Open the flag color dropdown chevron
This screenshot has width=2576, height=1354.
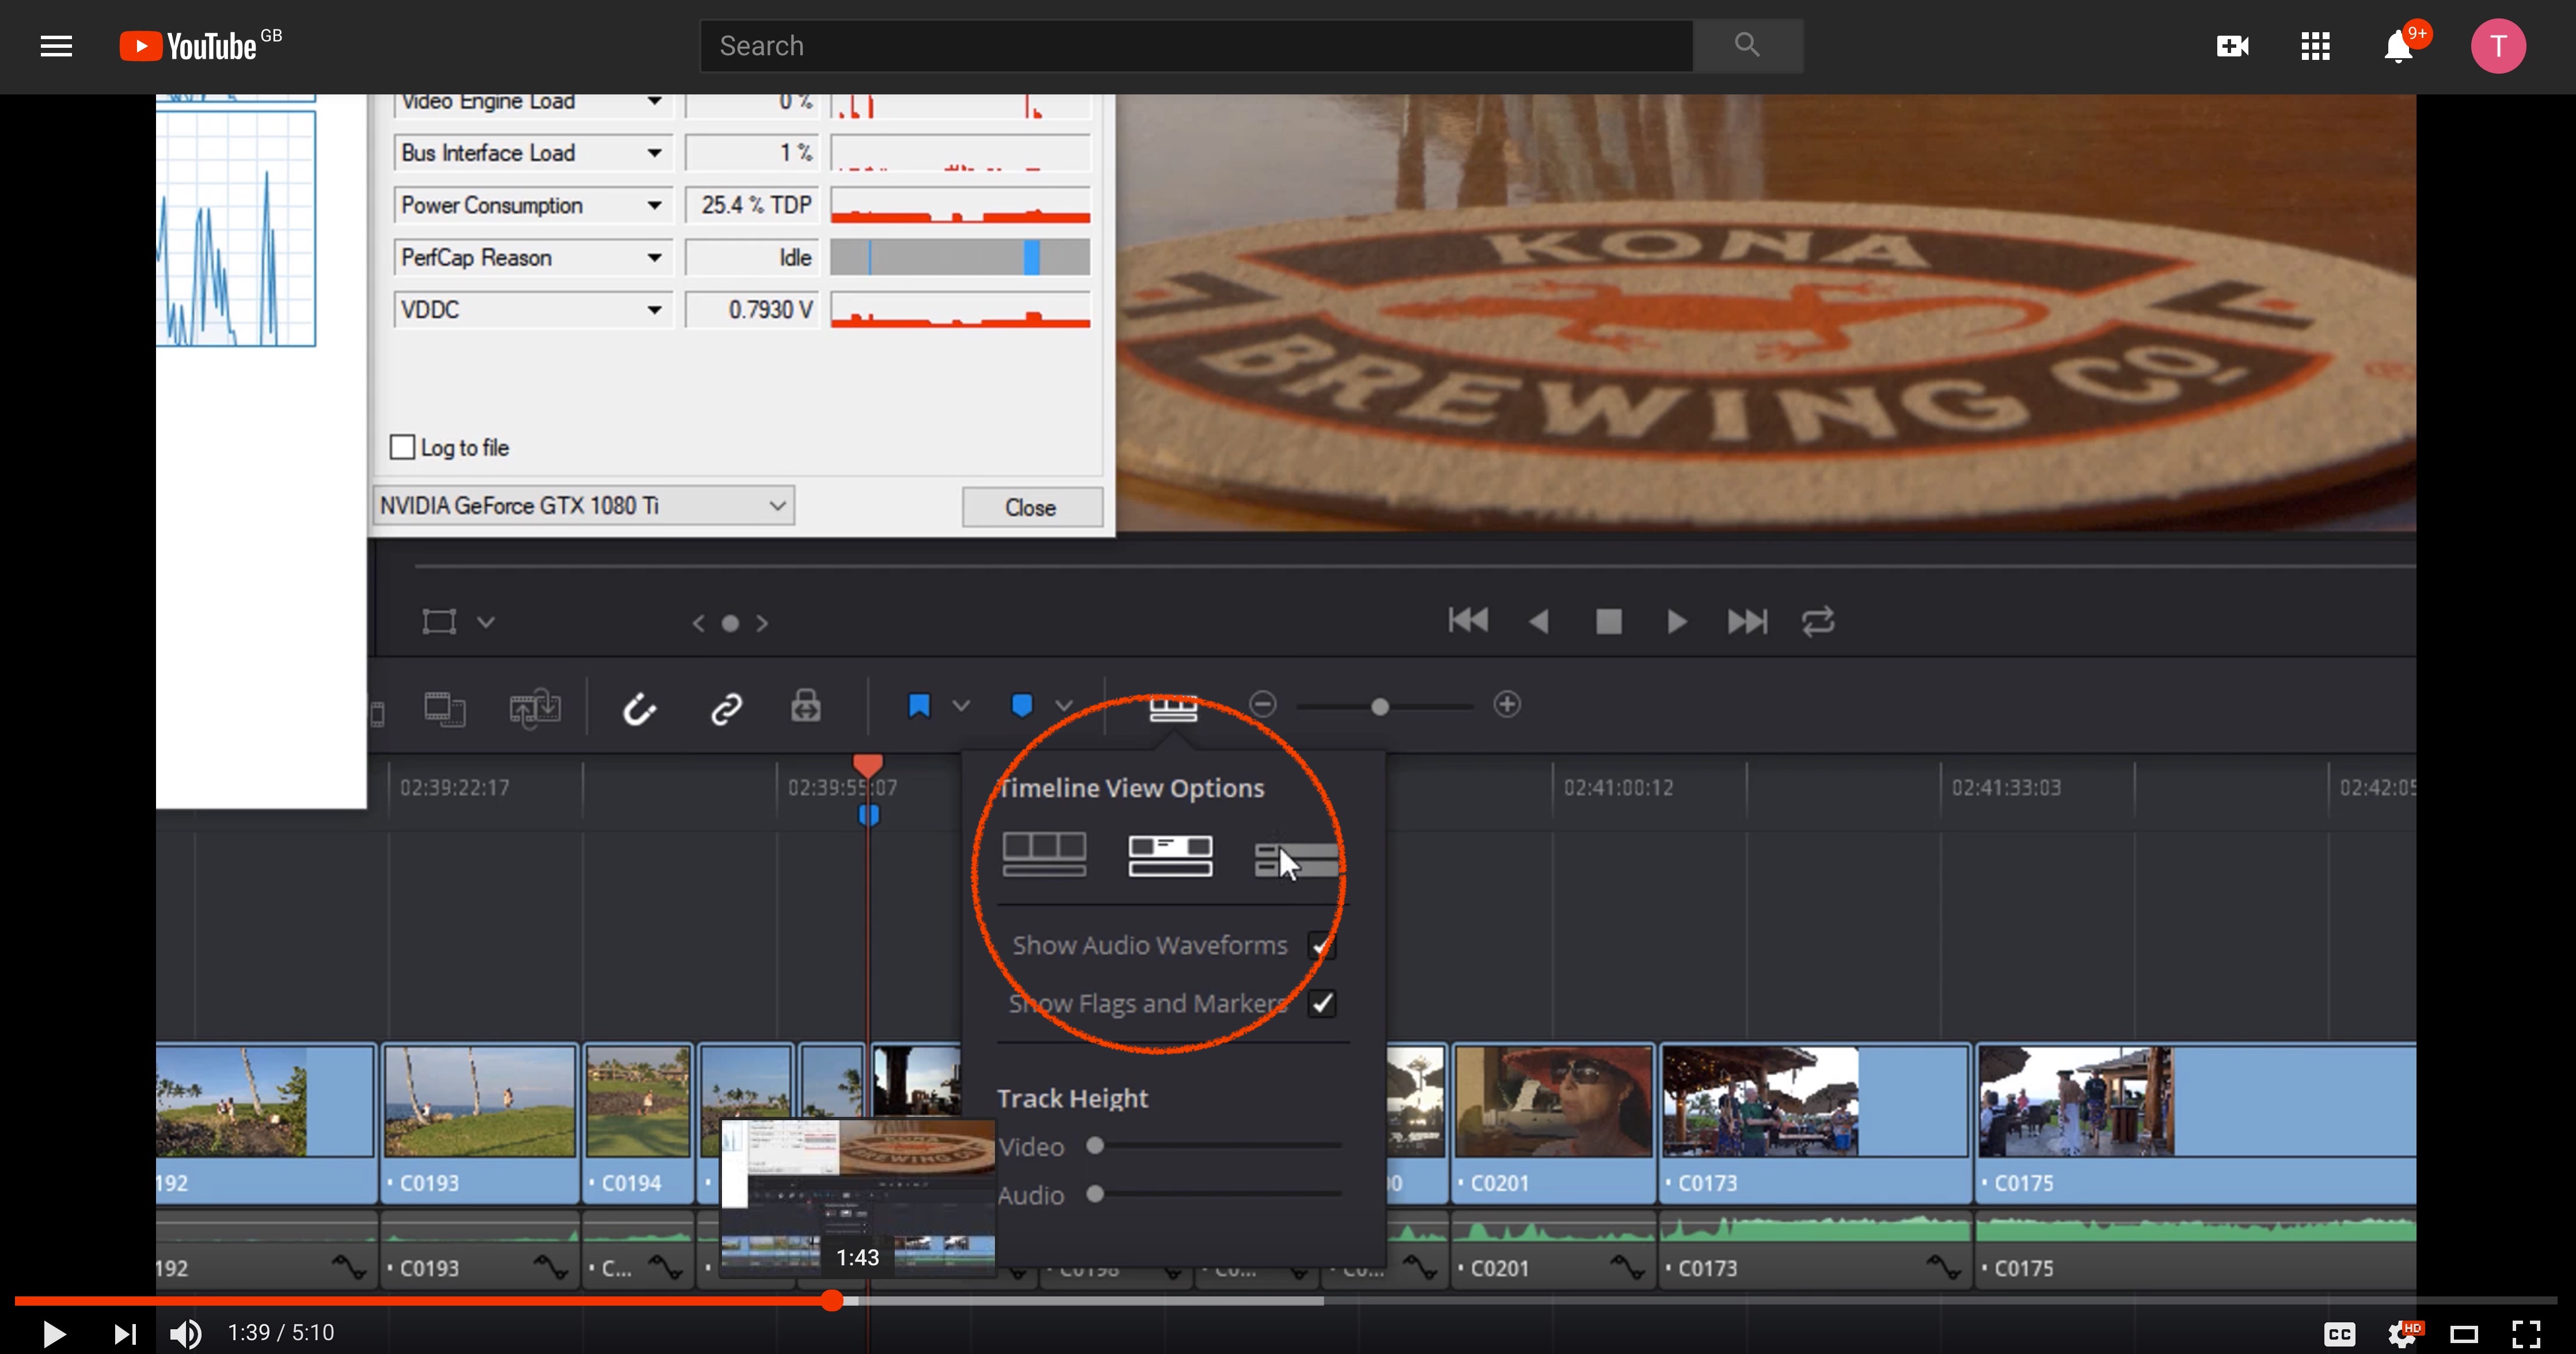tap(961, 706)
